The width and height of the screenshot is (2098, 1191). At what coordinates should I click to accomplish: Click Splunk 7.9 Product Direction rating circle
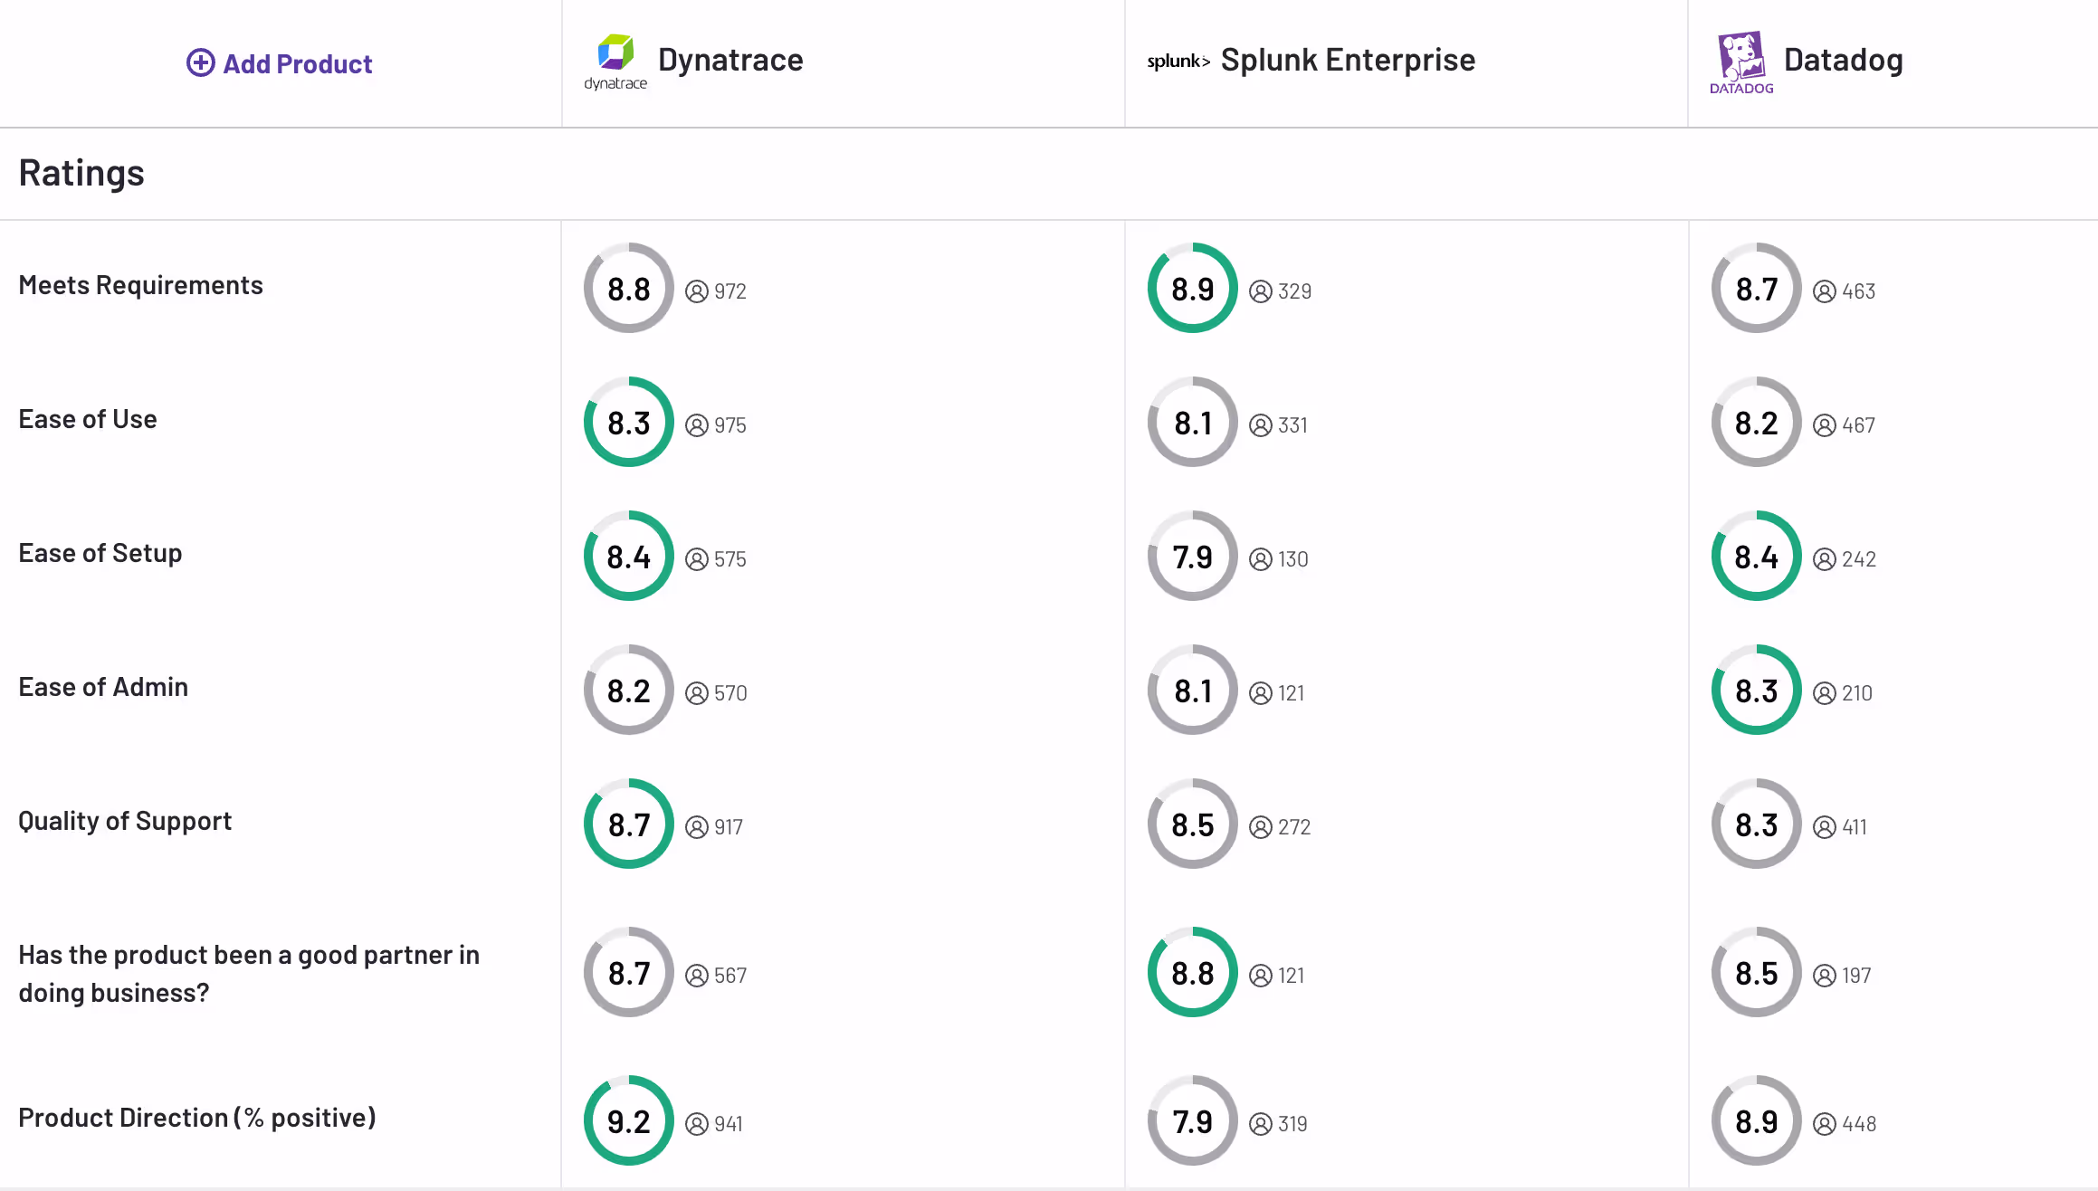[1192, 1121]
